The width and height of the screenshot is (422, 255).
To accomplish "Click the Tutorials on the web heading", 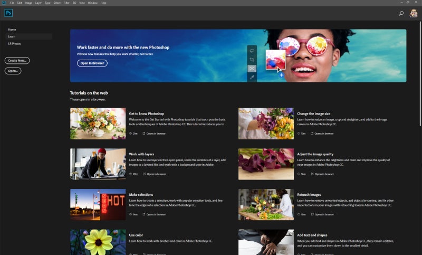I will tap(89, 93).
